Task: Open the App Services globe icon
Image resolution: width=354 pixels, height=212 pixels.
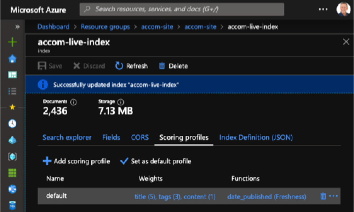Action: (x=13, y=189)
